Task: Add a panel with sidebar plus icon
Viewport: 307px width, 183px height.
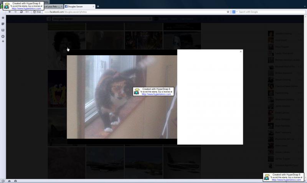Action: [x=3, y=41]
